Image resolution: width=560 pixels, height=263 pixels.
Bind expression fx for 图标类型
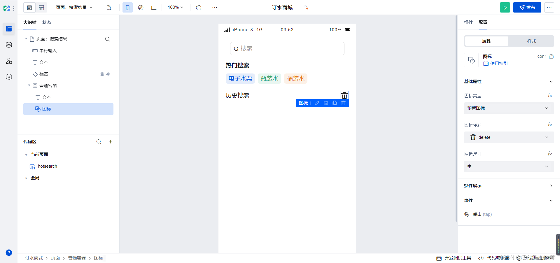(550, 95)
